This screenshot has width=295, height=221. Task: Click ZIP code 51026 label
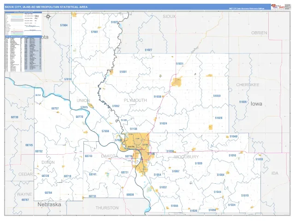click(x=194, y=211)
